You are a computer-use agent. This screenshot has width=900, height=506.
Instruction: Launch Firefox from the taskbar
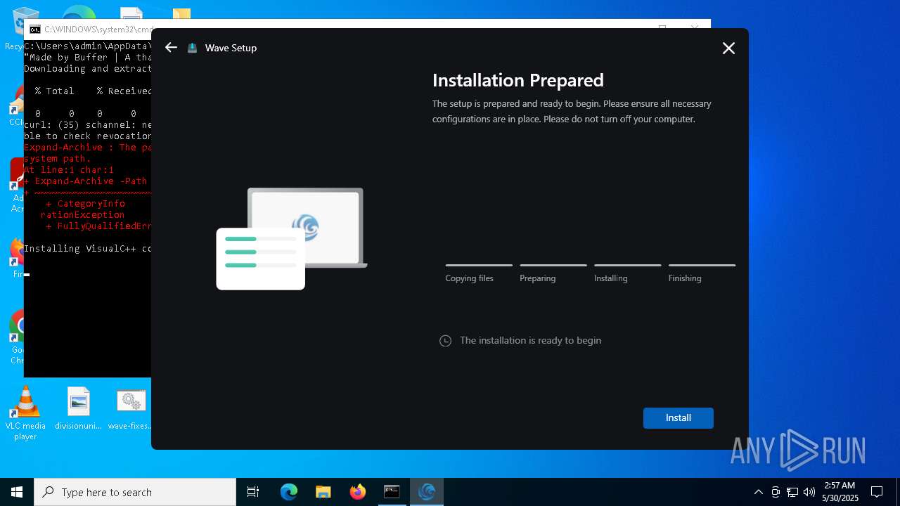357,492
